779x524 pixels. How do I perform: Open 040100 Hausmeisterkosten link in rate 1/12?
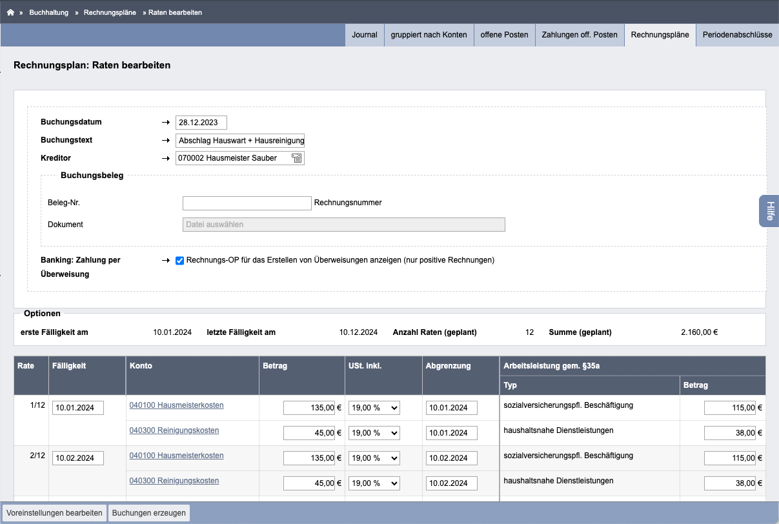click(176, 405)
